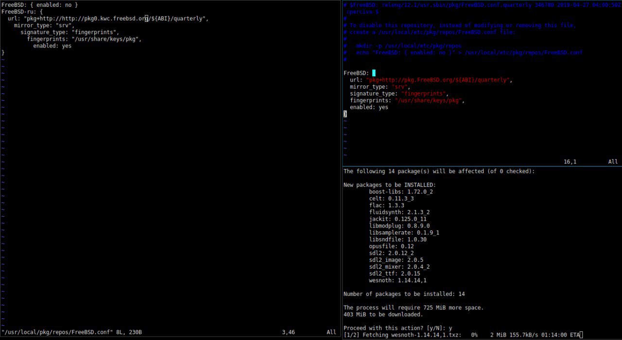Click the 'cperciva $' comment line
This screenshot has height=340, width=622.
pyautogui.click(x=363, y=11)
